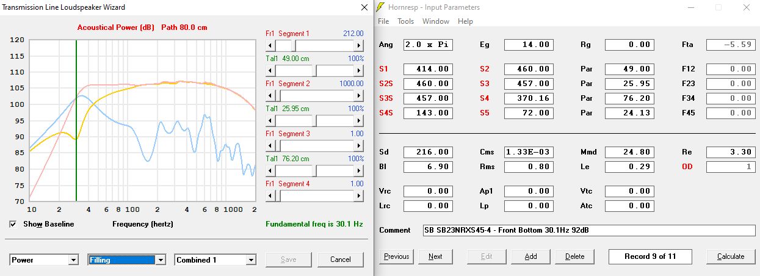
Task: Click the Delete record button
Action: click(x=574, y=256)
